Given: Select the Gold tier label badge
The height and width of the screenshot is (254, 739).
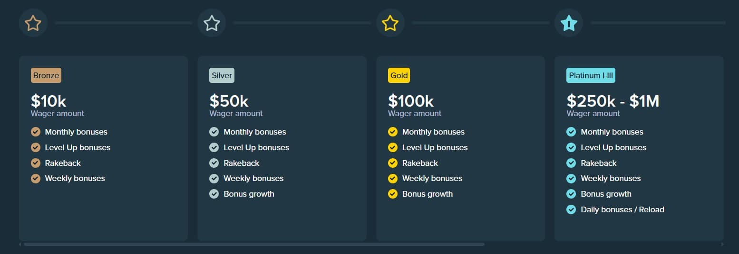Looking at the screenshot, I should [399, 75].
